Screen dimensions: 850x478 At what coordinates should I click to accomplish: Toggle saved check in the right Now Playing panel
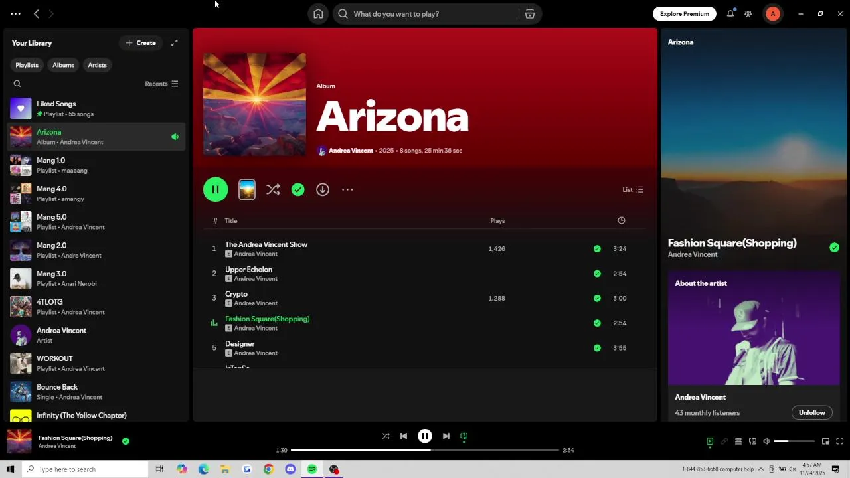(x=834, y=248)
